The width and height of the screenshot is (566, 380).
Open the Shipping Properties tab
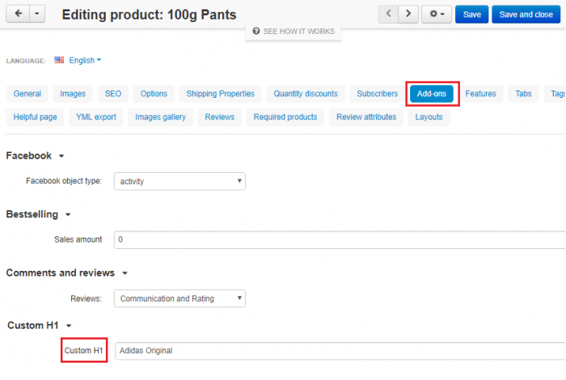(x=220, y=94)
